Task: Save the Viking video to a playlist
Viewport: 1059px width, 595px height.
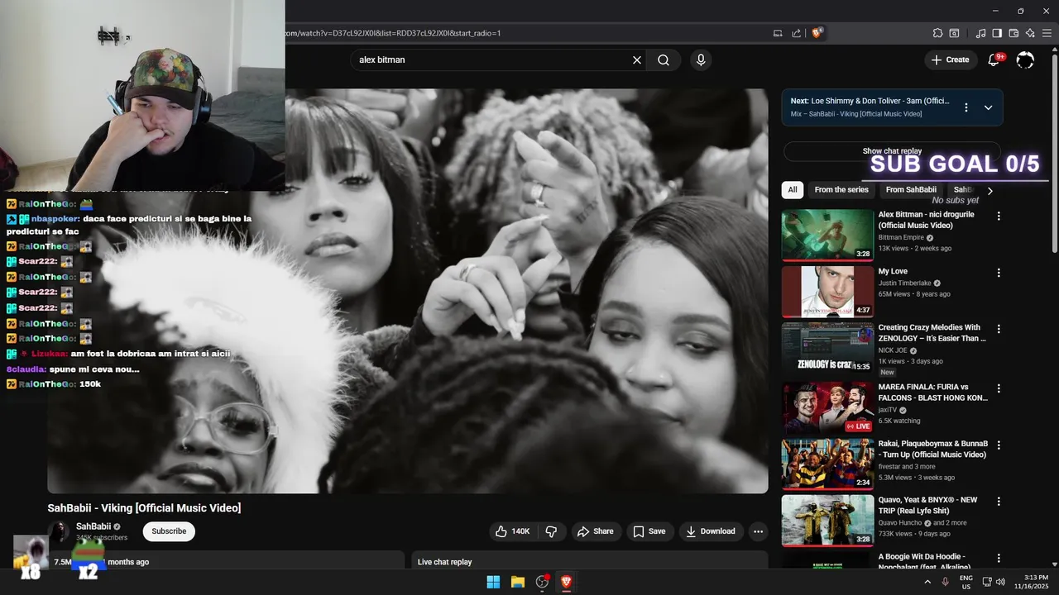Action: [x=649, y=531]
